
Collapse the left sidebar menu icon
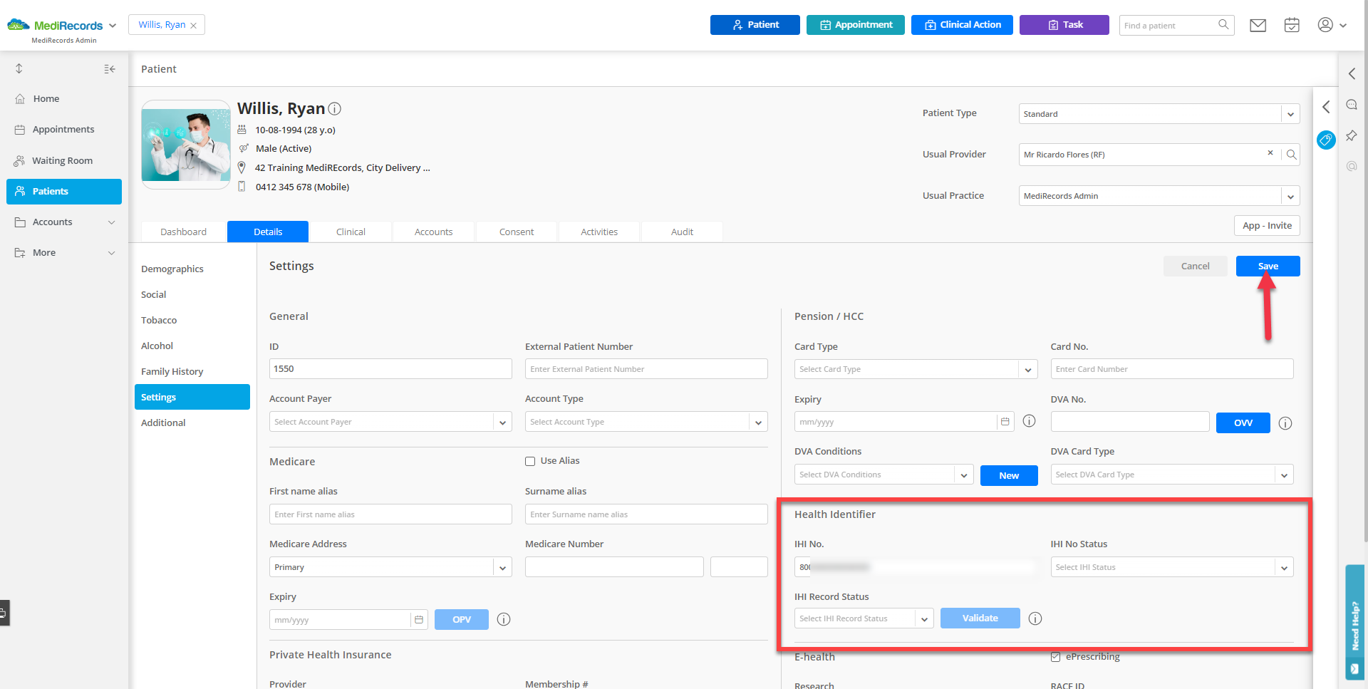109,69
